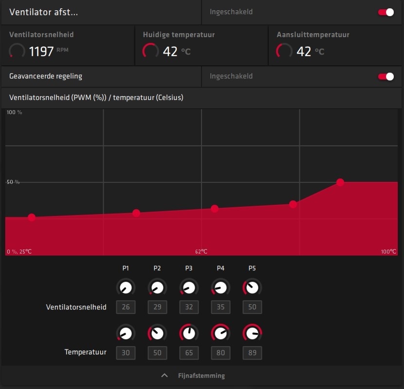Expand the Fijnafstemming chevron
Viewport: 404px width, 389px height.
pos(165,375)
